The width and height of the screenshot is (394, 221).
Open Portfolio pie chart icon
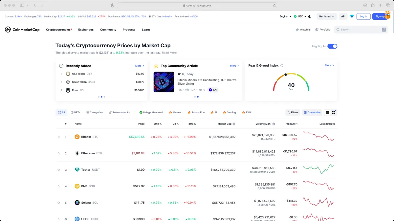(317, 30)
